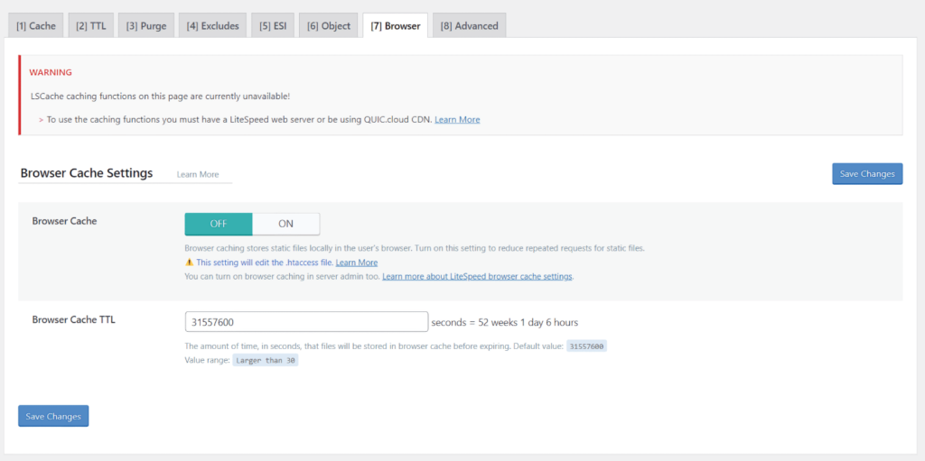Click the 'Larger than 30' value range badge
Image resolution: width=925 pixels, height=461 pixels.
pyautogui.click(x=266, y=360)
